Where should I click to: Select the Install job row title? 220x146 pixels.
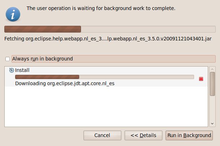pyautogui.click(x=22, y=70)
